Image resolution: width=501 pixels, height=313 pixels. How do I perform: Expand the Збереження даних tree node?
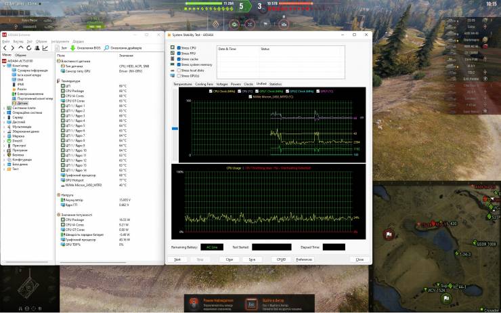pyautogui.click(x=4, y=131)
